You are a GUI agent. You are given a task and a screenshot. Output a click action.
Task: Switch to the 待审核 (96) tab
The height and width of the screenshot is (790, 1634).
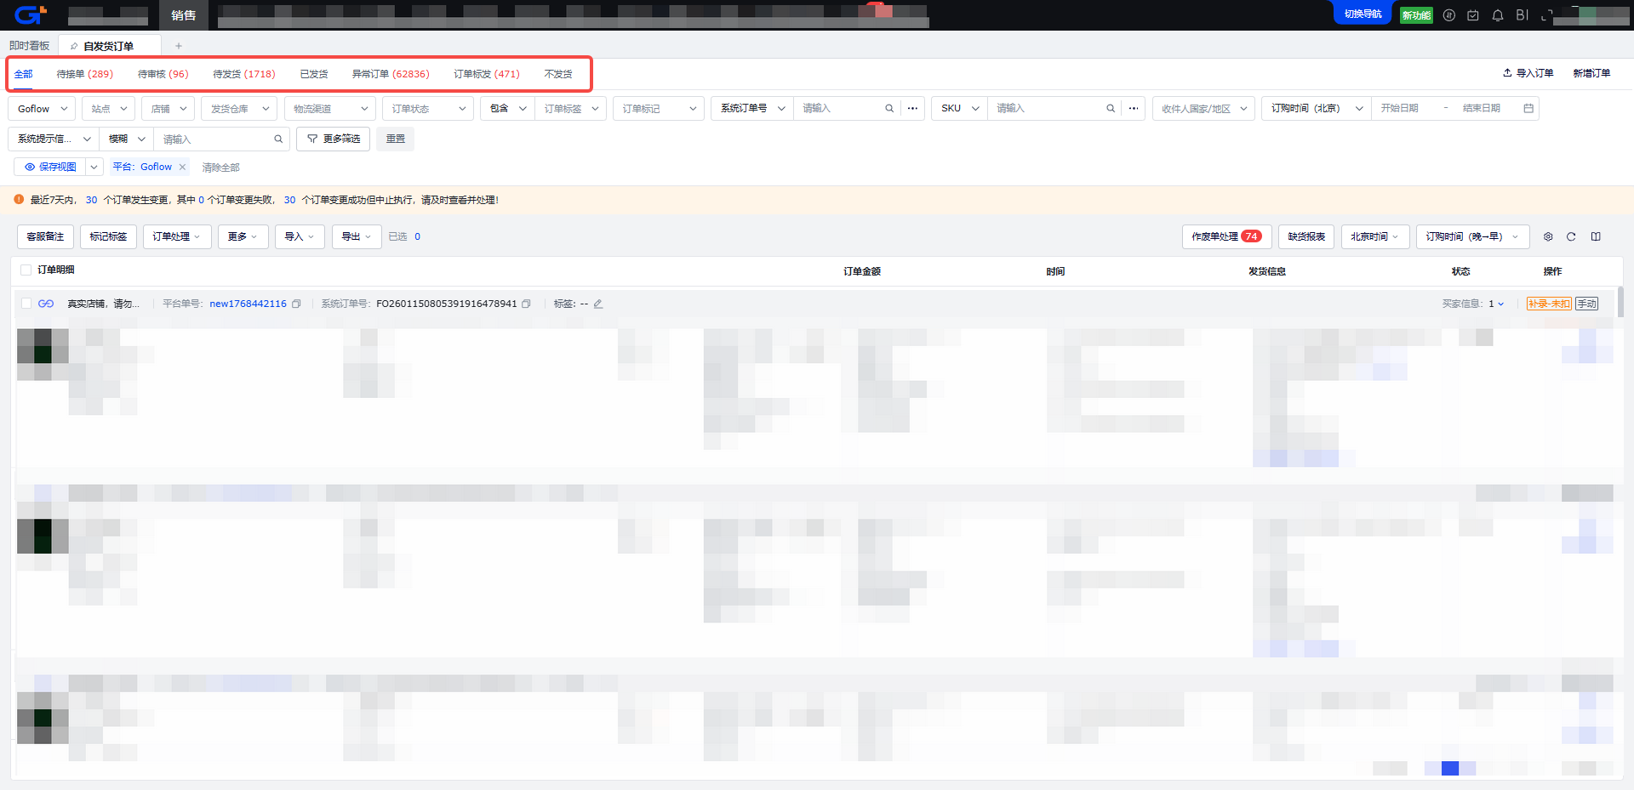pos(163,74)
